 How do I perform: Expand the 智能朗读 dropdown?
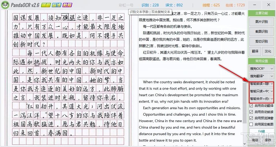coord(262,84)
